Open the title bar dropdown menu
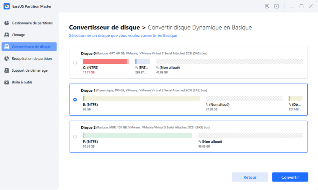The image size is (318, 190). (277, 6)
